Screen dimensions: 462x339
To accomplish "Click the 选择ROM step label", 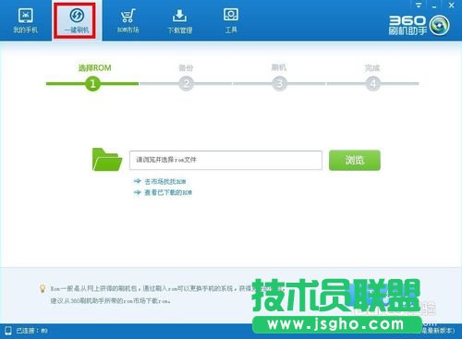I will 94,67.
